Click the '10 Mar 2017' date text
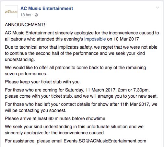This screenshot has width=164, height=147. coord(126,39)
